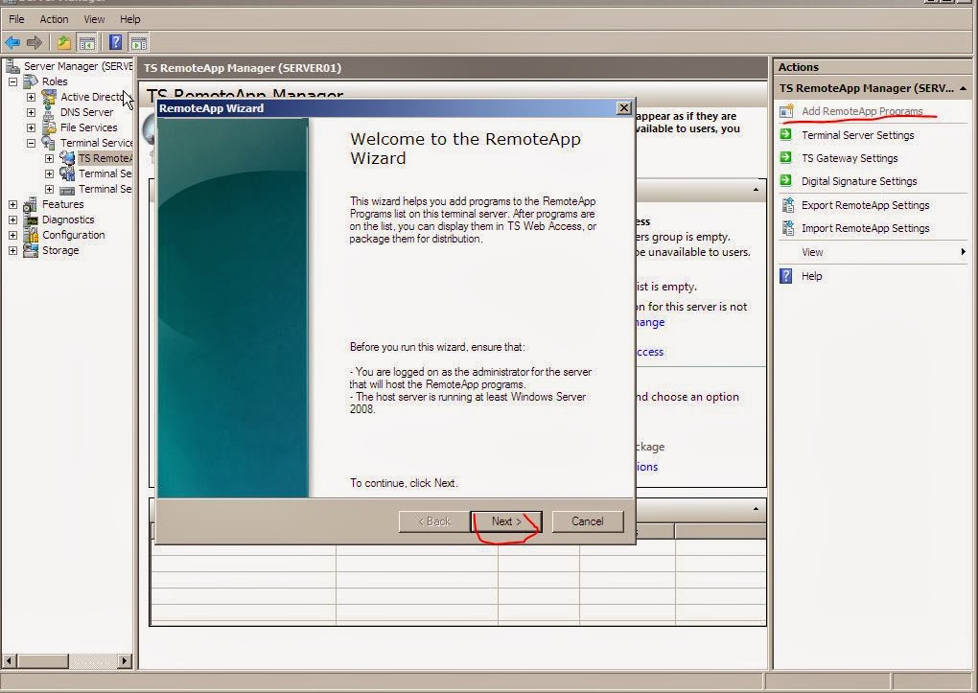Select Terminal Server Settings action

[x=857, y=135]
